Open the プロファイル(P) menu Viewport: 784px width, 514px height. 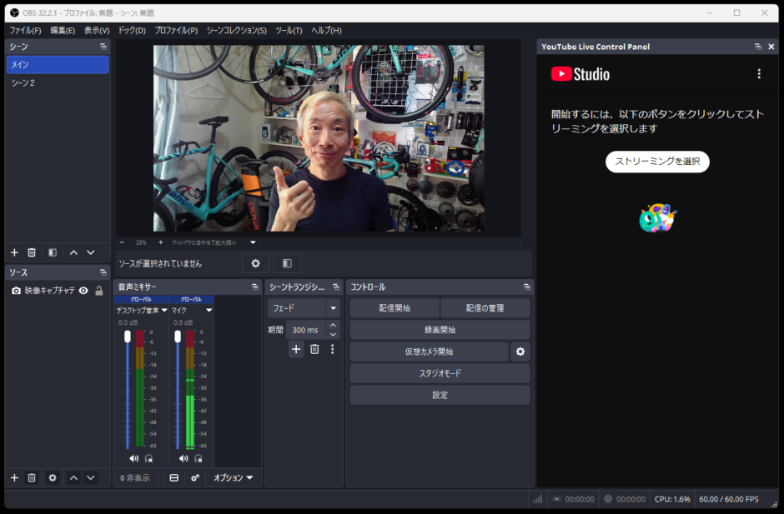(x=176, y=31)
